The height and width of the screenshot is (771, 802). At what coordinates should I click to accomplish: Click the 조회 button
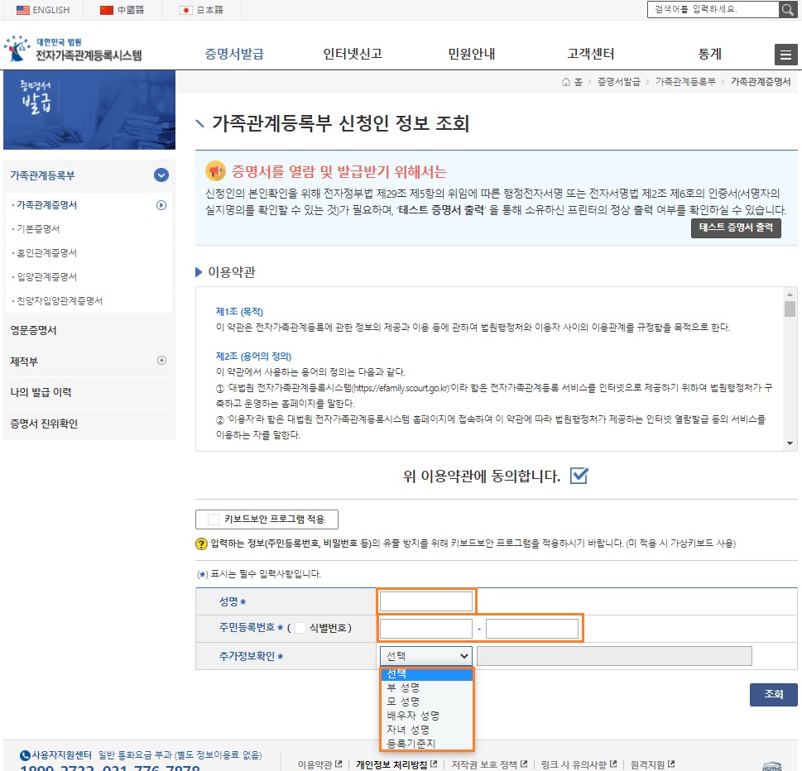click(773, 694)
